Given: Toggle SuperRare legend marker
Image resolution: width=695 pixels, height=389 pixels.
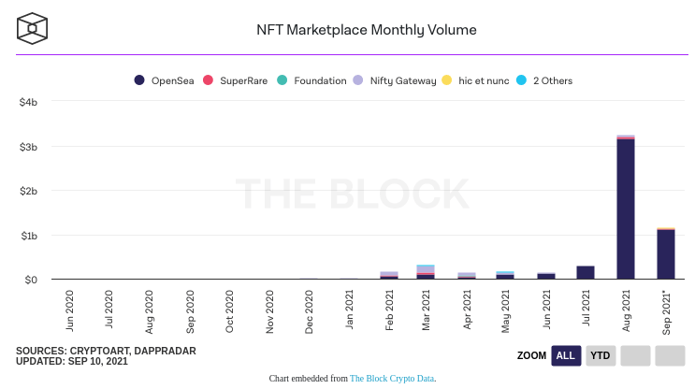Looking at the screenshot, I should (x=209, y=80).
